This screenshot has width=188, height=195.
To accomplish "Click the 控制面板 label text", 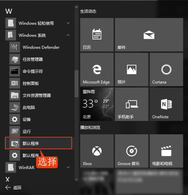I will coord(31,83).
